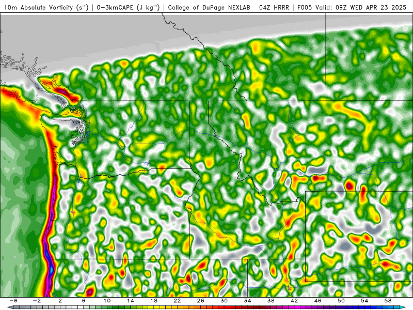Click the colorbar label "34"
Viewport: 413px width, 310px height.
coord(247,301)
